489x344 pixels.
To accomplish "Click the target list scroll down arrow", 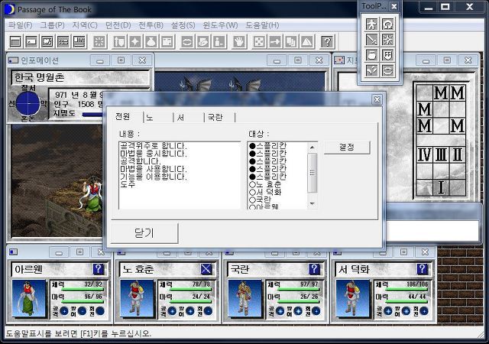I will (x=313, y=204).
